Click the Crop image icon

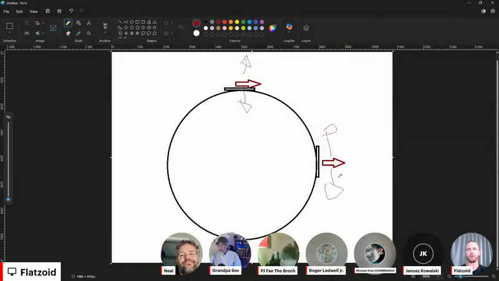[27, 23]
